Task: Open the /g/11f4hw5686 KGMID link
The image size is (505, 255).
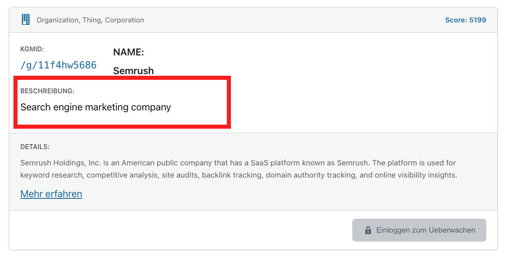Action: [x=58, y=65]
